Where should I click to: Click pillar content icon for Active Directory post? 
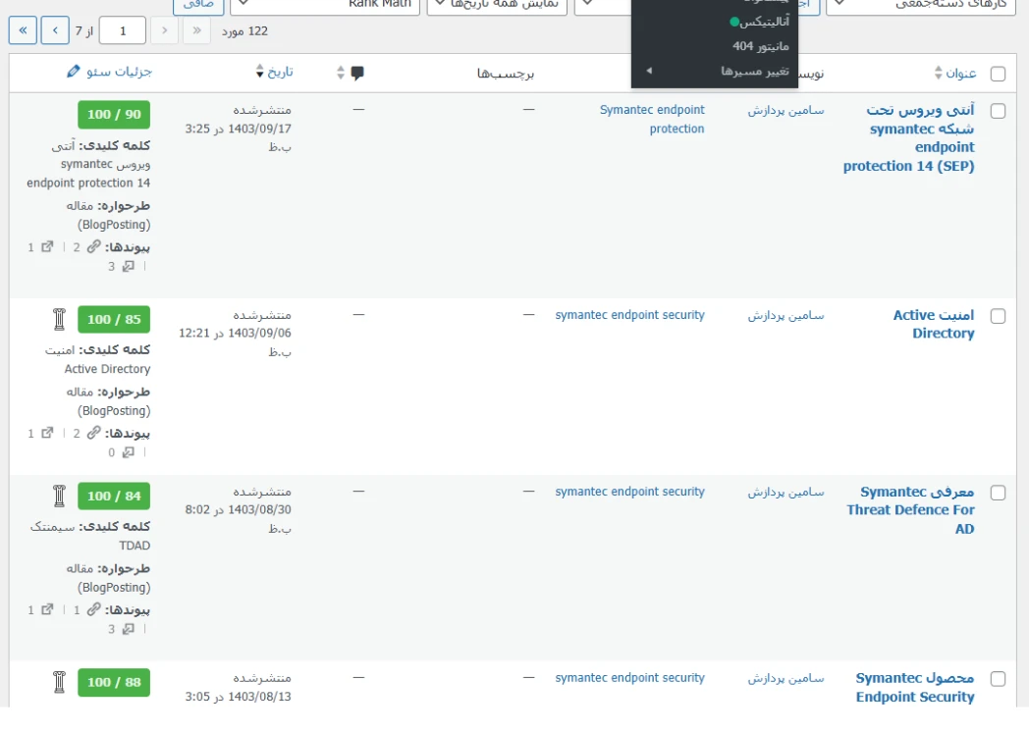click(59, 319)
